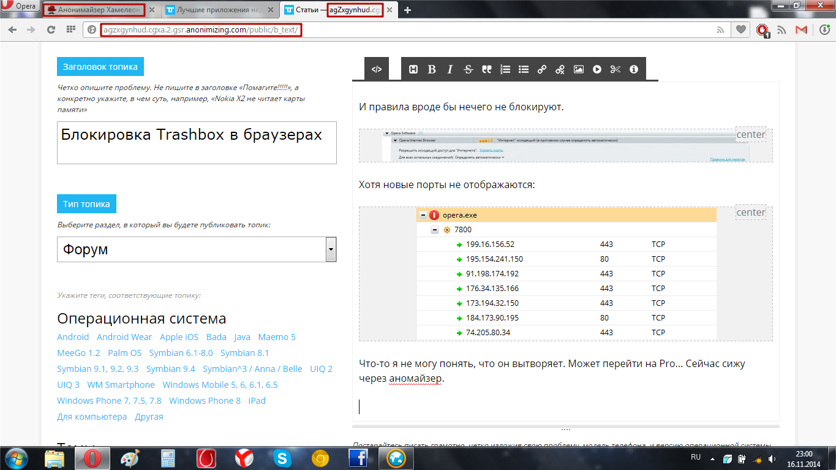
Task: Open a new tab with plus button
Action: [408, 10]
